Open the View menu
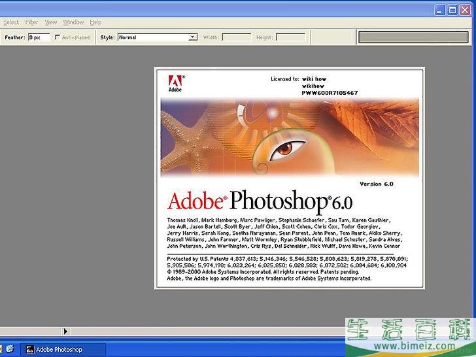The height and width of the screenshot is (357, 476). point(51,22)
